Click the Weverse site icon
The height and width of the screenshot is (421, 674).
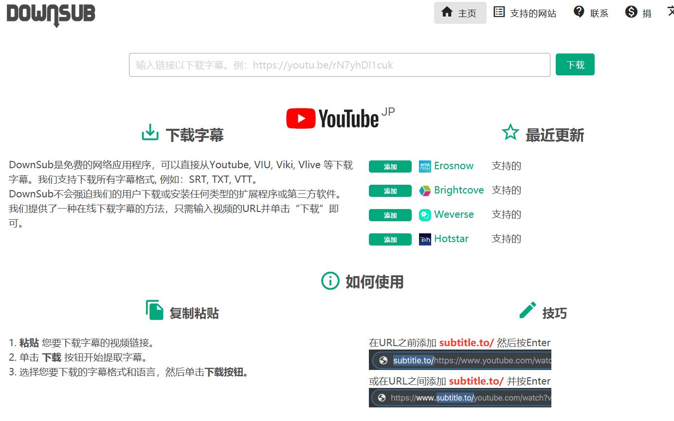(425, 215)
